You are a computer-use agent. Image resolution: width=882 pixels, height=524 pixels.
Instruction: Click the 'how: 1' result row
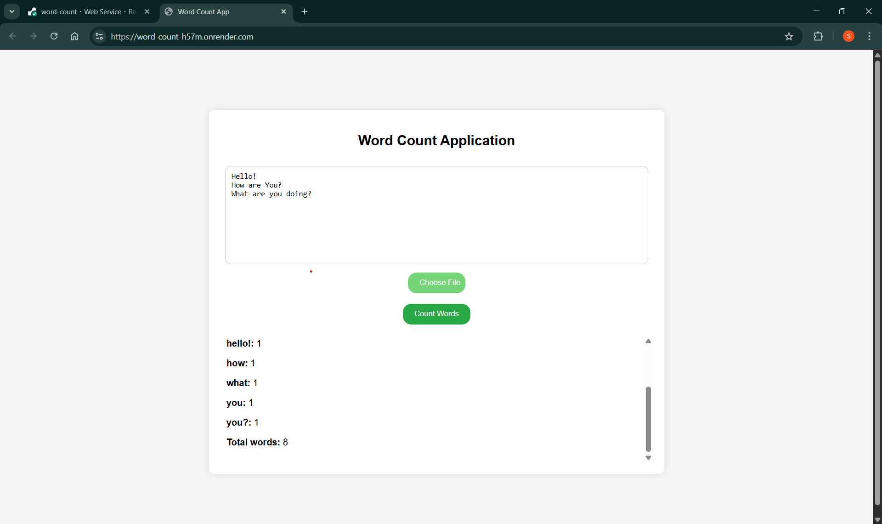[241, 363]
